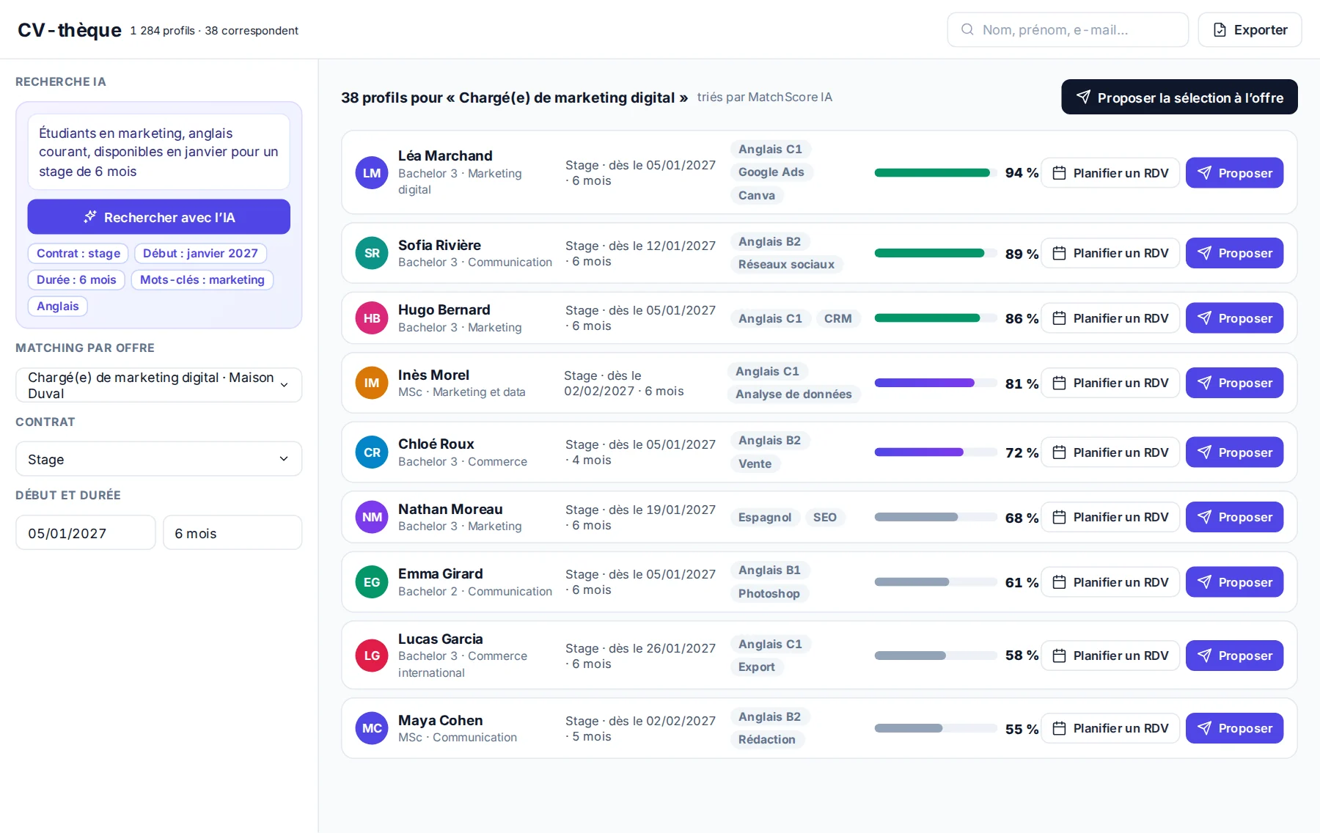Click the duration field 6 mois

pos(232,533)
